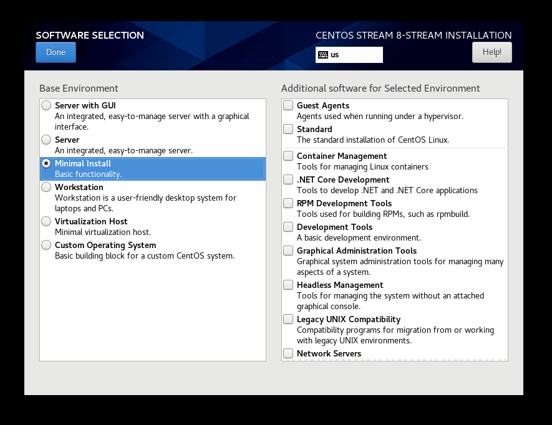Click the 'Basic functionality.' description
Viewport: 552px width, 425px height.
[88, 174]
